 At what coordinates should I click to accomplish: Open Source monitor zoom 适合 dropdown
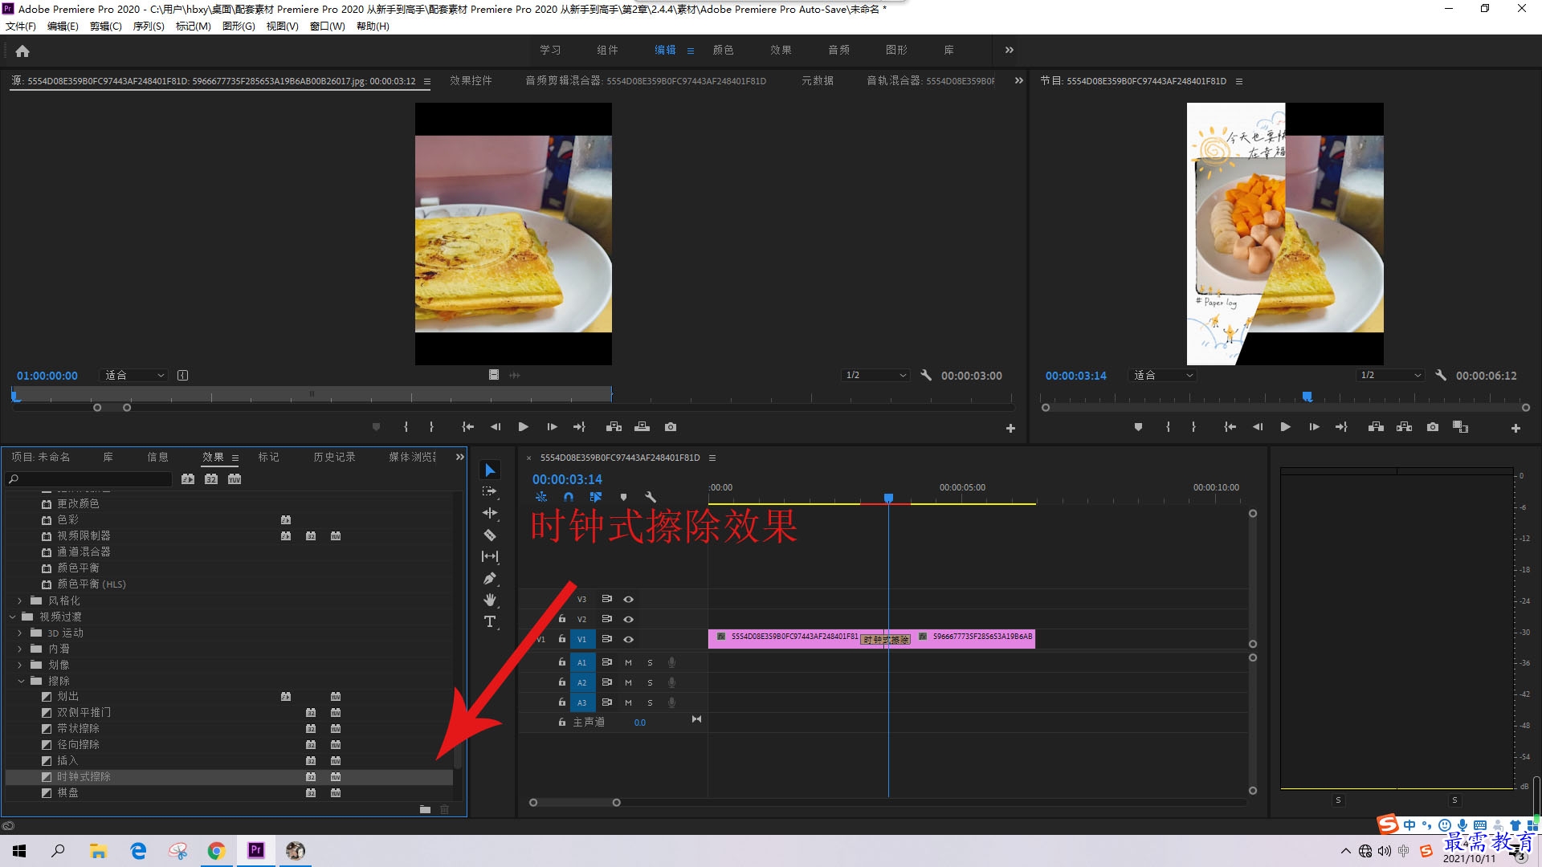click(x=134, y=375)
